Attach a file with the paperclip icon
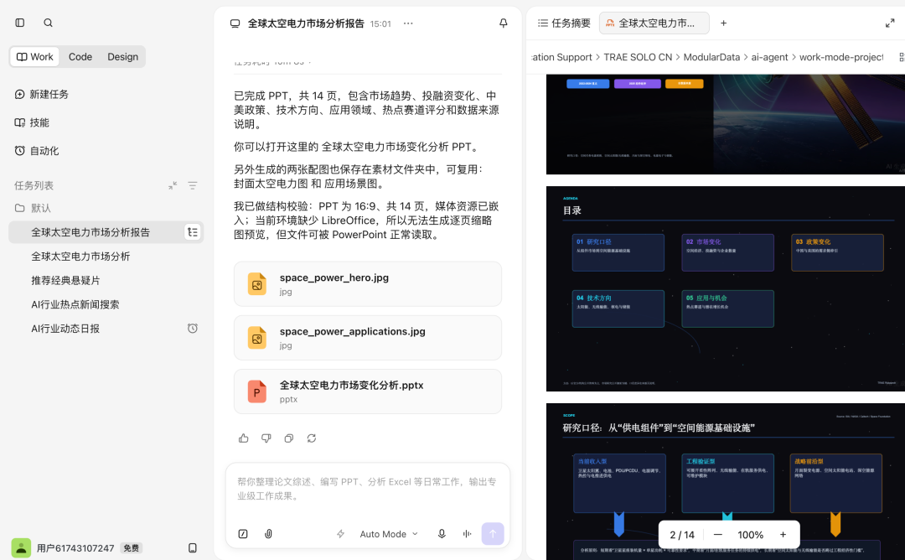 click(x=268, y=534)
